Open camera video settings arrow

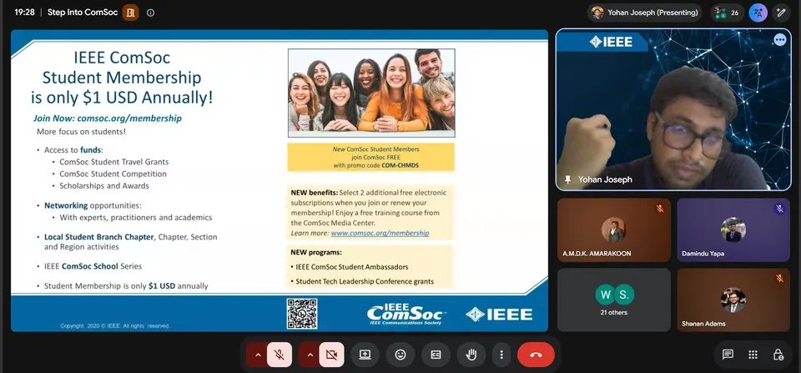(310, 355)
